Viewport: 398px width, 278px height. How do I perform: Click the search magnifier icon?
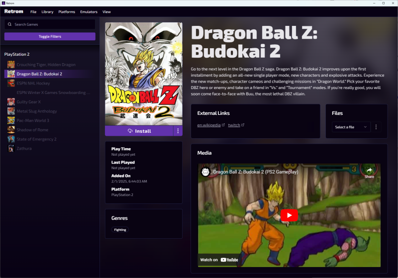coord(9,24)
